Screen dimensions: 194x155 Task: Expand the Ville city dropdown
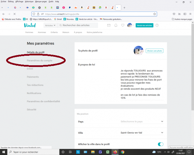[x=142, y=133]
